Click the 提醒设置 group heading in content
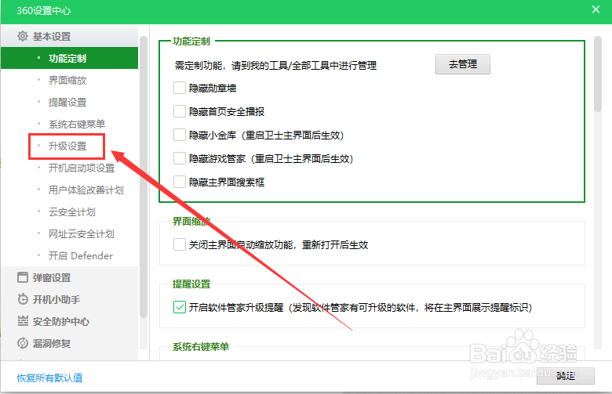The width and height of the screenshot is (612, 394). tap(191, 284)
